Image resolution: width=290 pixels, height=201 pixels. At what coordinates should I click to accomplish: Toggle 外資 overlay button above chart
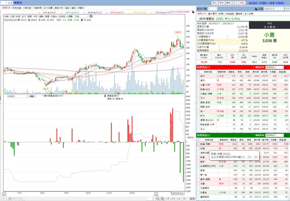[12, 16]
